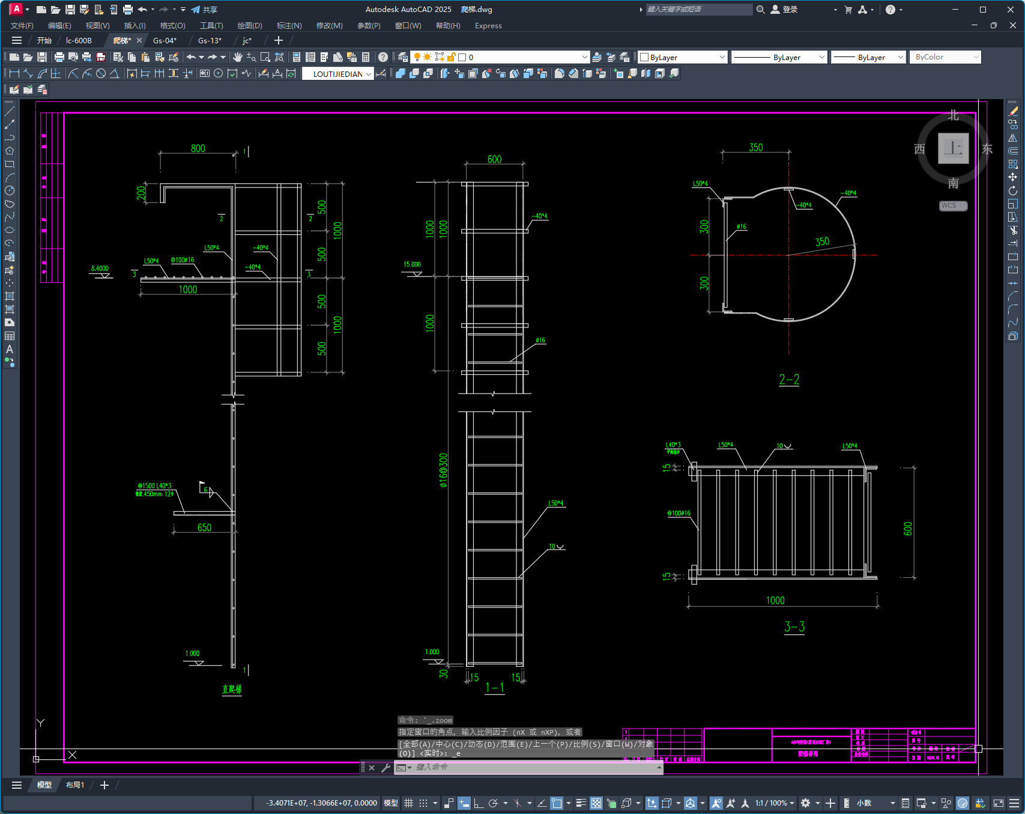Image resolution: width=1025 pixels, height=814 pixels.
Task: Open the Help question mark icon
Action: (x=383, y=57)
